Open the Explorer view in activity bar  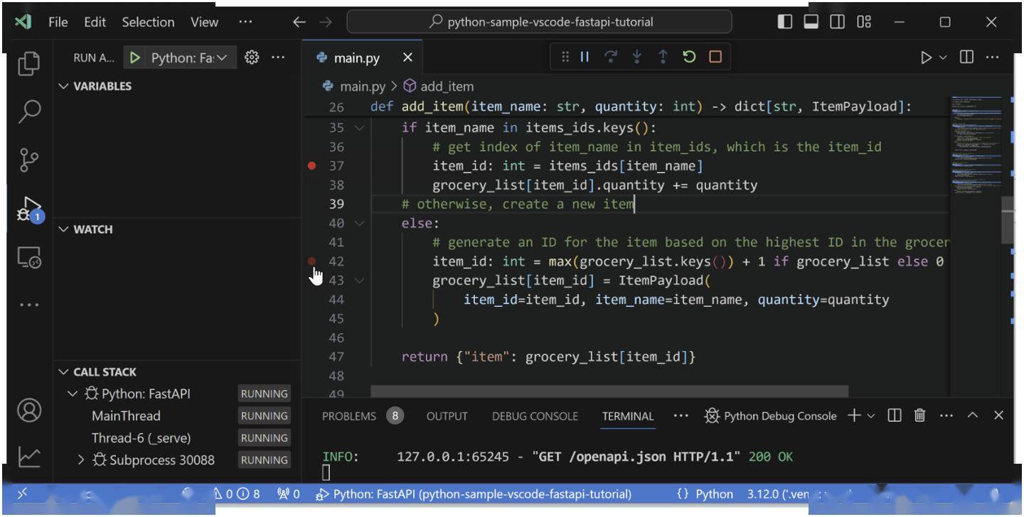28,63
